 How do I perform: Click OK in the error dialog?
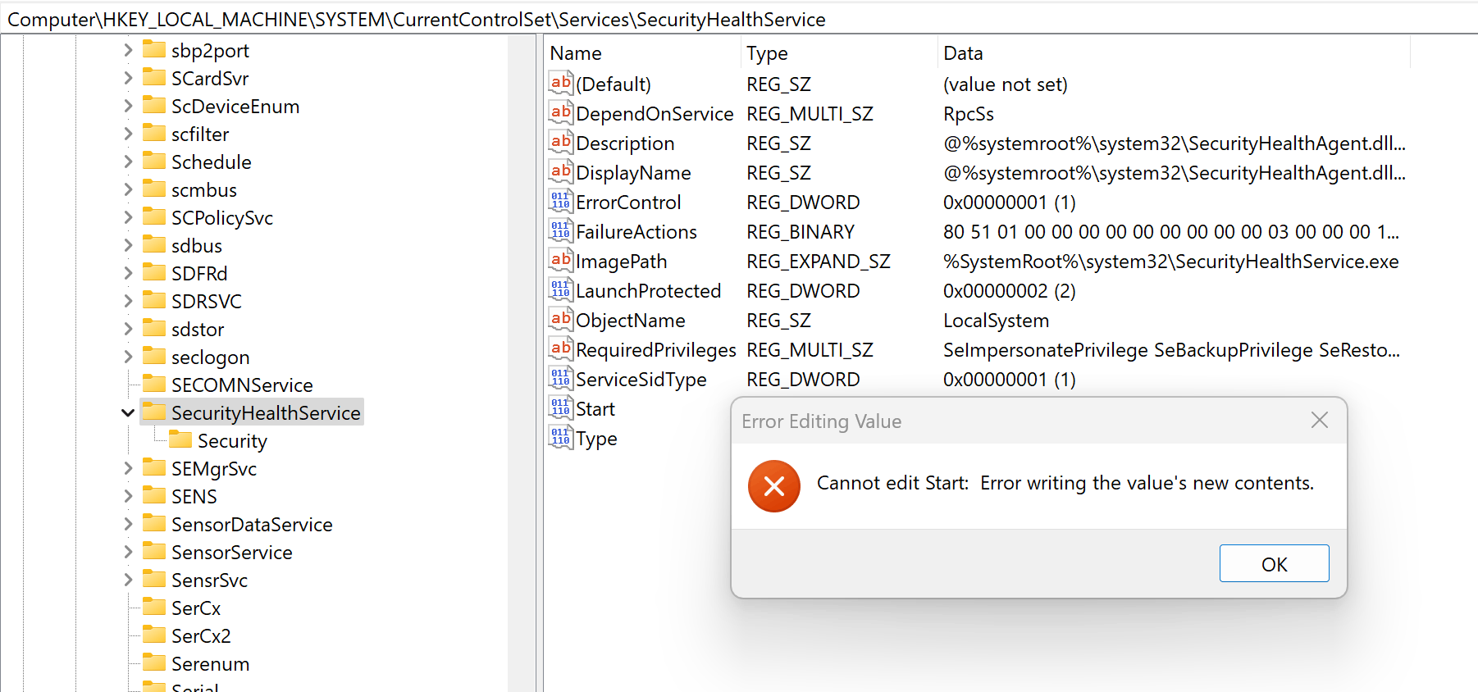tap(1274, 563)
